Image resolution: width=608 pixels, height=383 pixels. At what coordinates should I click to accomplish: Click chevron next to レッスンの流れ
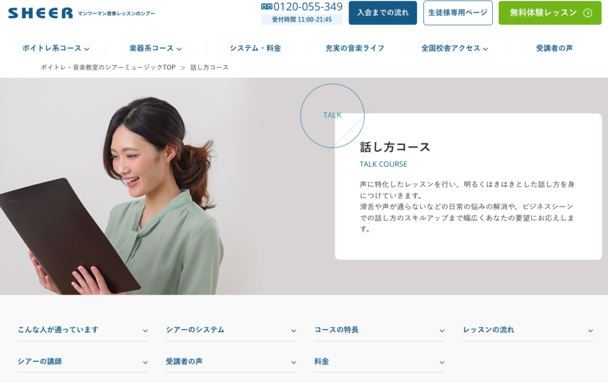[x=590, y=331]
